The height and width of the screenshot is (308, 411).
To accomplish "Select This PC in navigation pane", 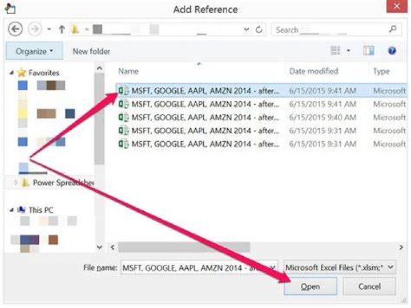I will (41, 210).
